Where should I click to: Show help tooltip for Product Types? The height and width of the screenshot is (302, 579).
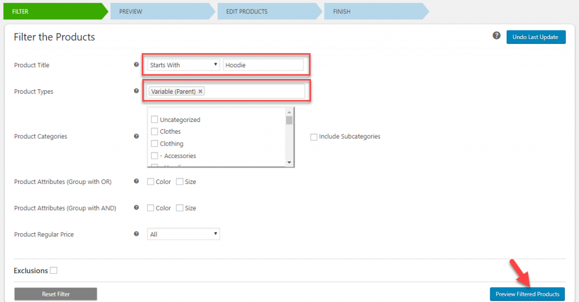136,91
